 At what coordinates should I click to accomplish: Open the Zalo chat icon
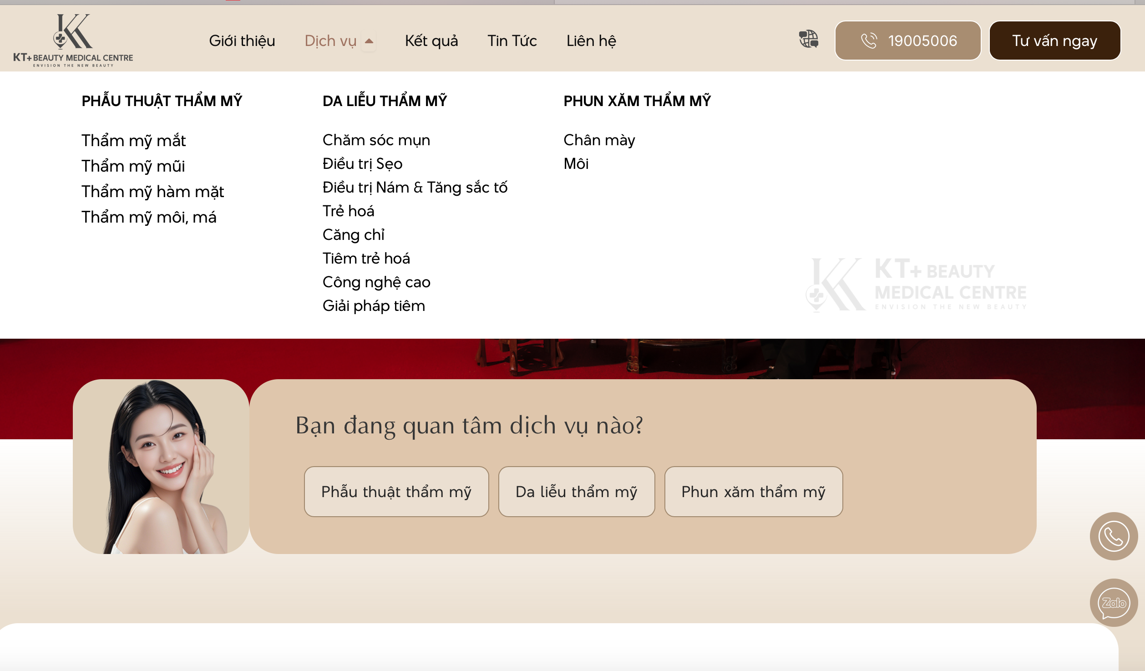pos(1113,603)
